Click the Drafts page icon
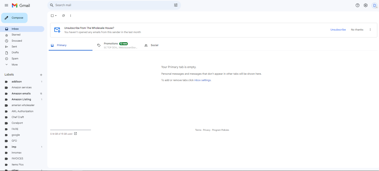The image size is (379, 171). click(x=6, y=52)
